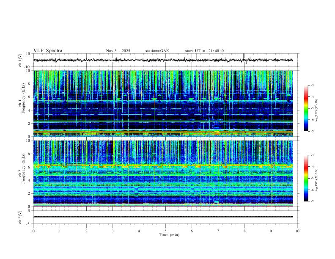Click time axis tick label "1"
The width and height of the screenshot is (335, 259).
pos(60,231)
